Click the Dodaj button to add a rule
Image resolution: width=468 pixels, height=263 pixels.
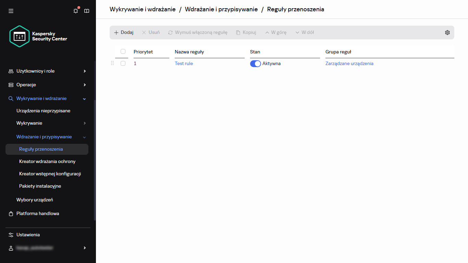click(x=123, y=32)
